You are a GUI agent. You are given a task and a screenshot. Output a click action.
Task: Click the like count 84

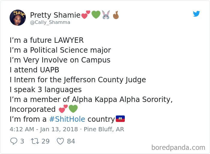coord(71,141)
